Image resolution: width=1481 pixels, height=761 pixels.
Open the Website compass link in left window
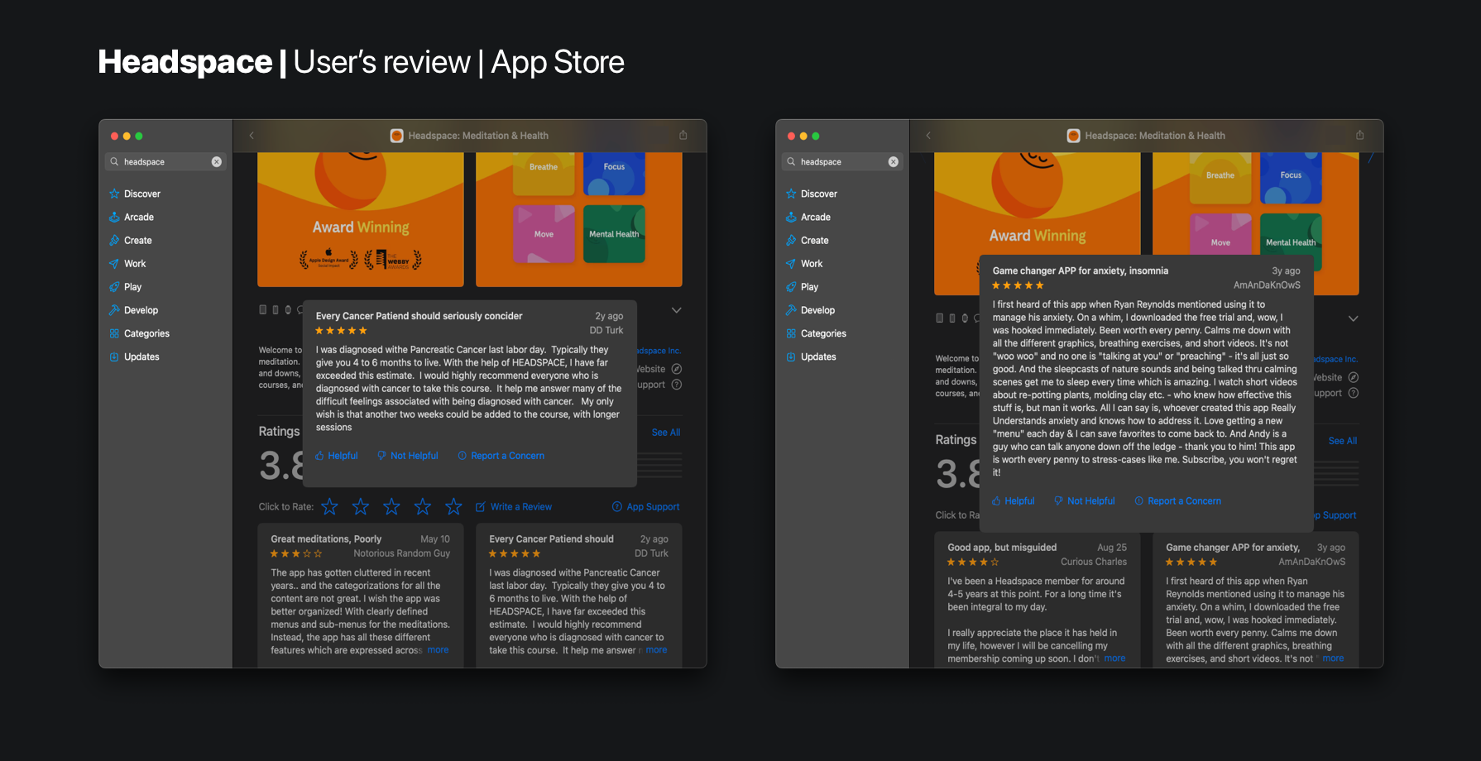coord(677,369)
